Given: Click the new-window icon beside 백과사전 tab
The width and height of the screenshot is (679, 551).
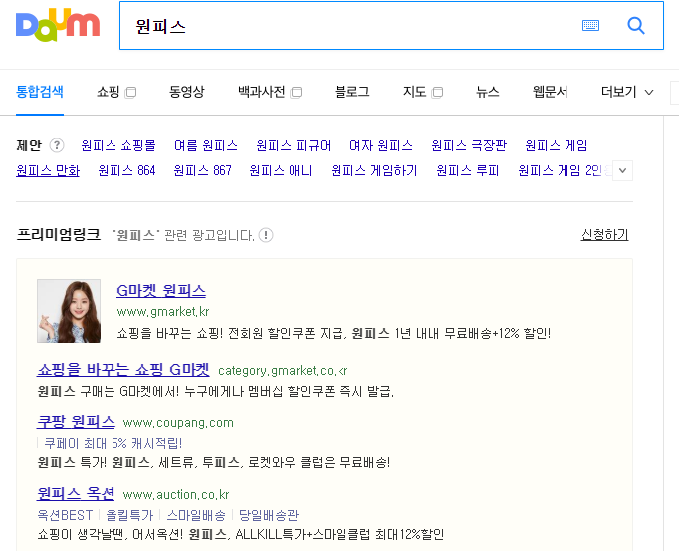Looking at the screenshot, I should (x=296, y=92).
